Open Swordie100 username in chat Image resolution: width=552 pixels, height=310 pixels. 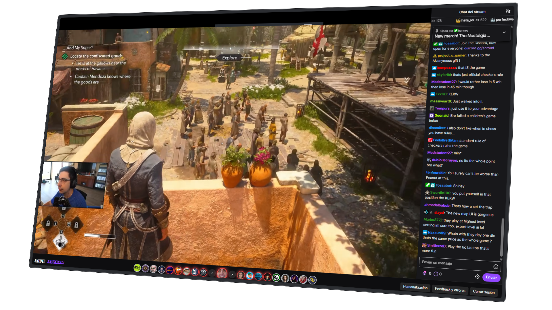coord(440,193)
